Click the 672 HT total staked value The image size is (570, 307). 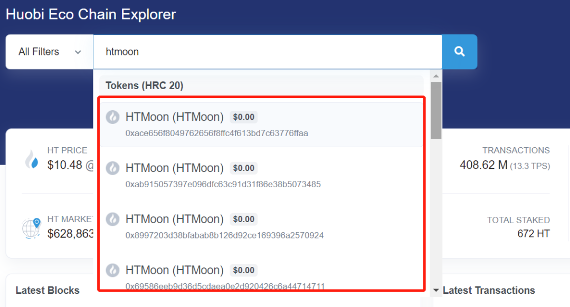[534, 234]
